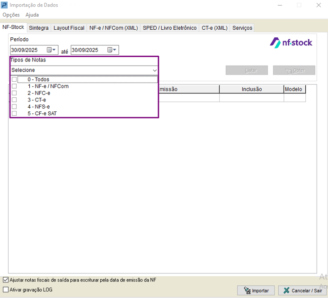
Task: Click the Emissão column header
Action: [x=189, y=89]
